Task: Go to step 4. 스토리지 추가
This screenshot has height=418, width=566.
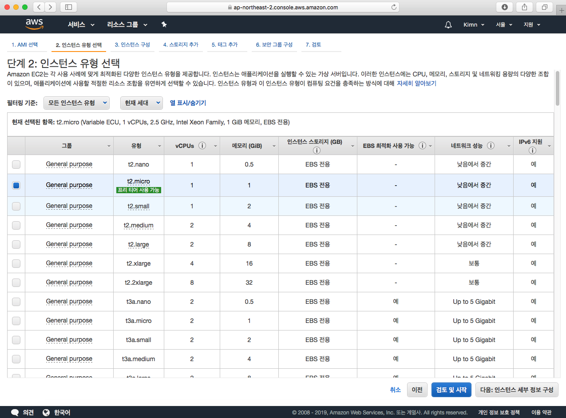Action: click(181, 45)
